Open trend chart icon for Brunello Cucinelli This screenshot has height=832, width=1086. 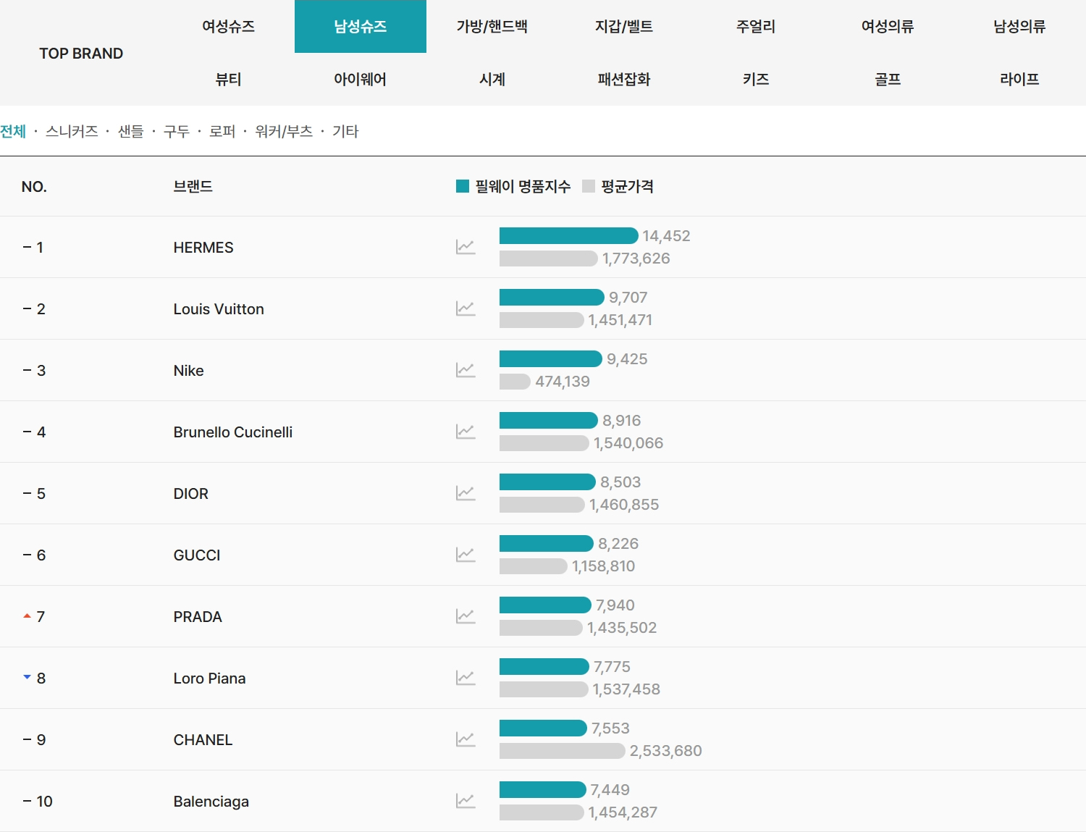466,432
